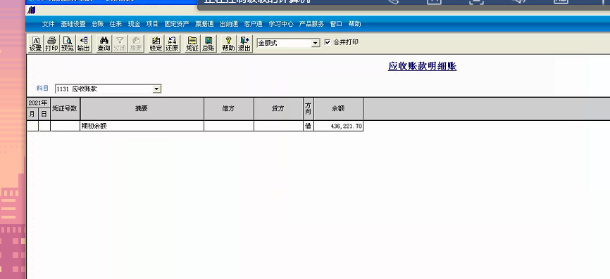This screenshot has height=279, width=610.
Task: Open the 凭证 voucher toolbar icon
Action: click(192, 44)
